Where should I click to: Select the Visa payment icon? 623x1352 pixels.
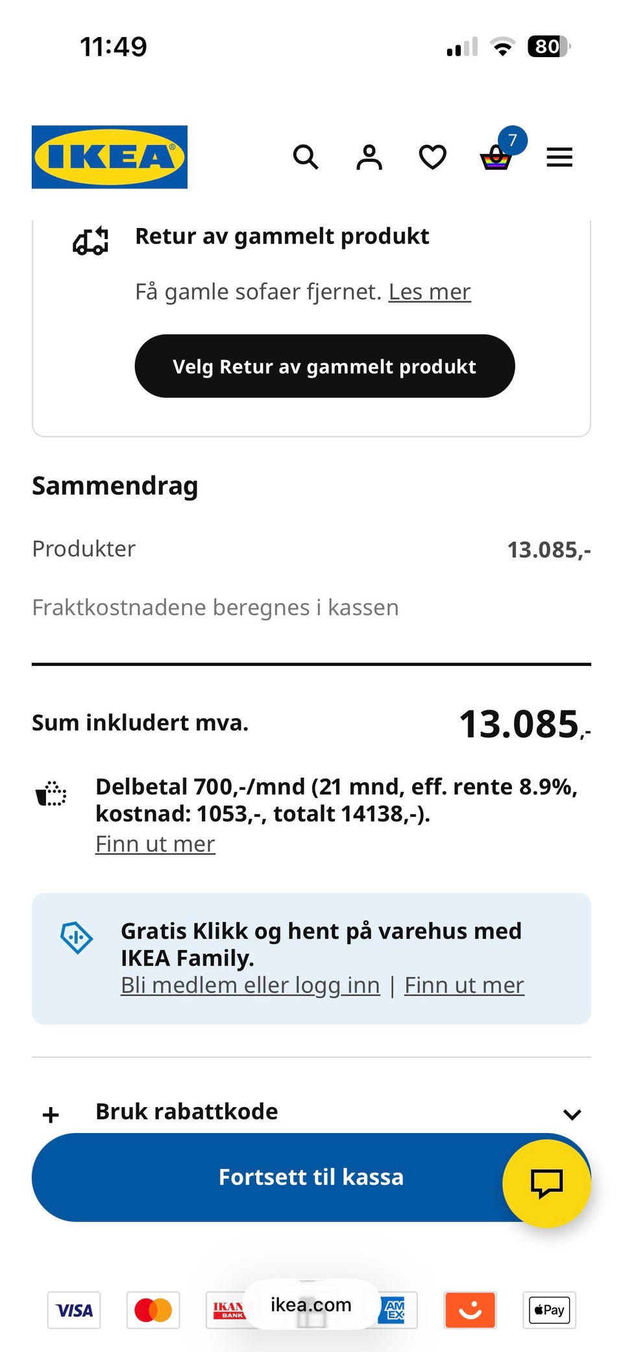pos(73,1310)
